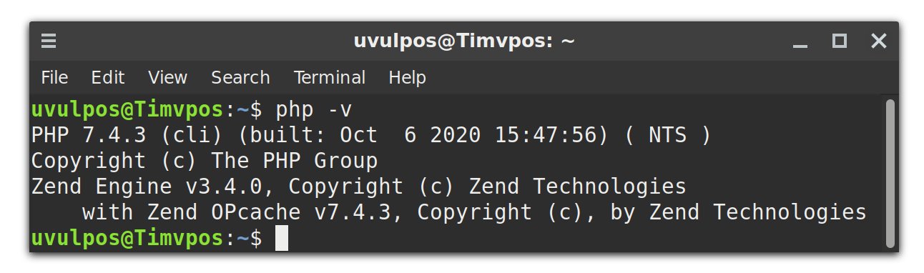This screenshot has width=924, height=273.
Task: Maximize the terminal window
Action: coord(840,41)
